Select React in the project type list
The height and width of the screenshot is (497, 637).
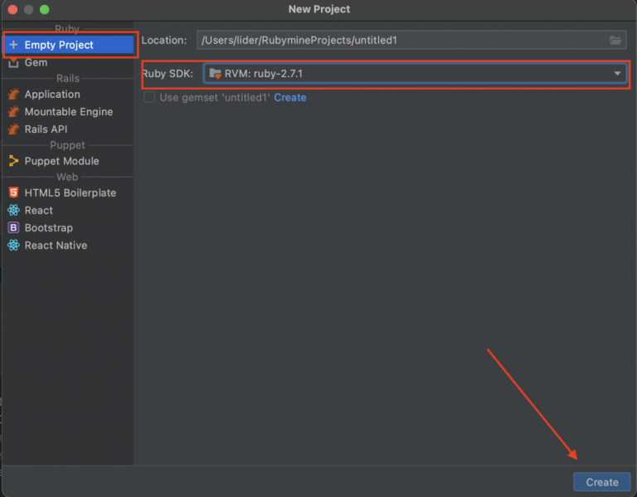coord(38,211)
